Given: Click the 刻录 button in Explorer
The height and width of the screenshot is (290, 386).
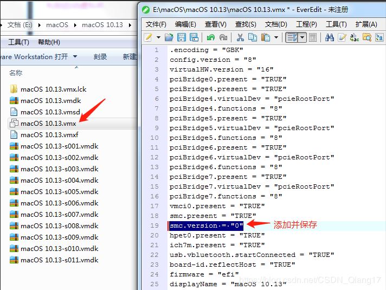Looking at the screenshot, I should click(x=100, y=56).
